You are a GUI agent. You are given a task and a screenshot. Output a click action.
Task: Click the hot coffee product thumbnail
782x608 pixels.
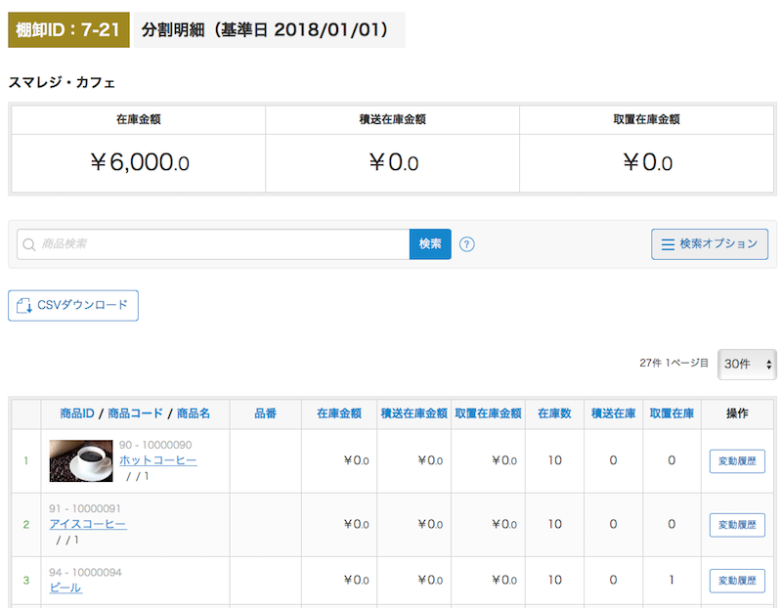[81, 460]
